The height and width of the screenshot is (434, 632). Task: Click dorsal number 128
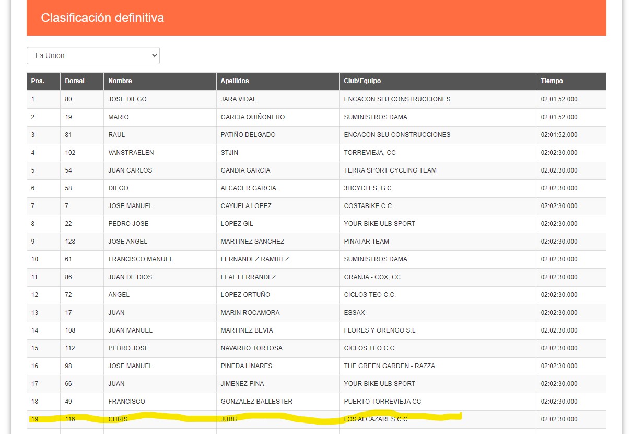click(x=70, y=242)
